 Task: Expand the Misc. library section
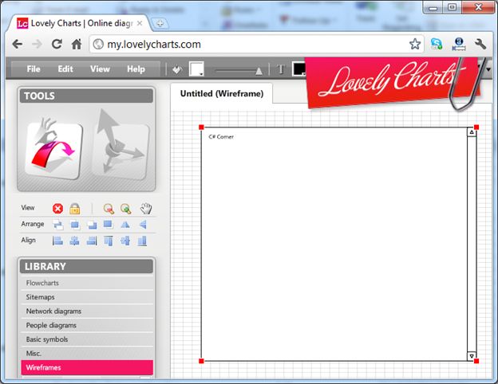(87, 353)
